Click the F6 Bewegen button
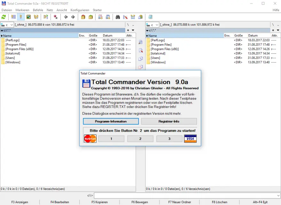Viewport: 281px width, 205px height. (x=140, y=202)
